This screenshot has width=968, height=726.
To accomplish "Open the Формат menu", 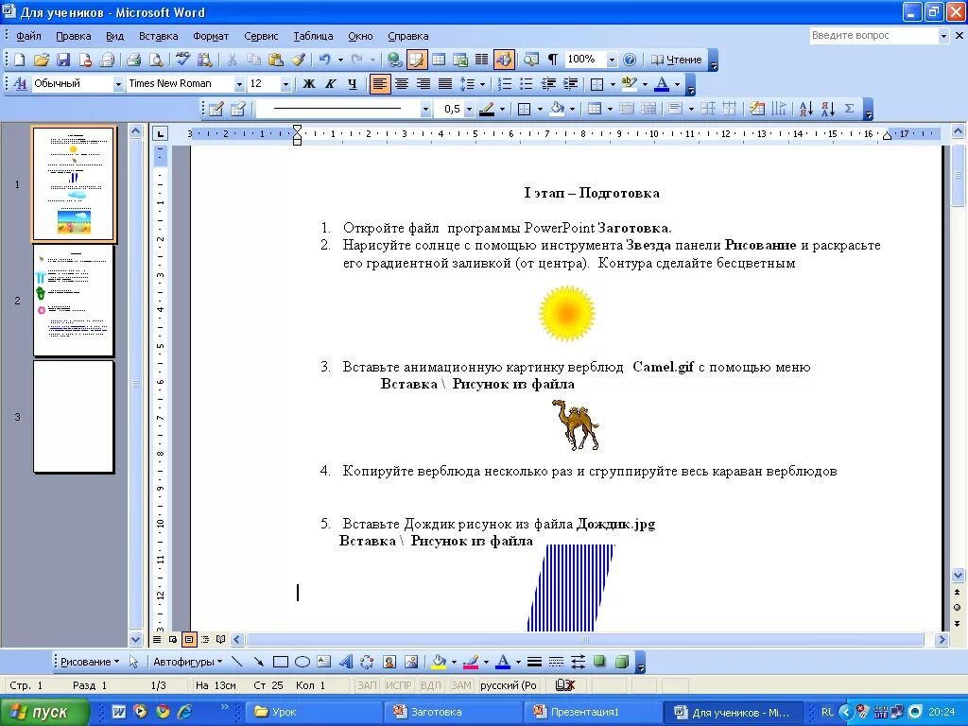I will click(211, 36).
